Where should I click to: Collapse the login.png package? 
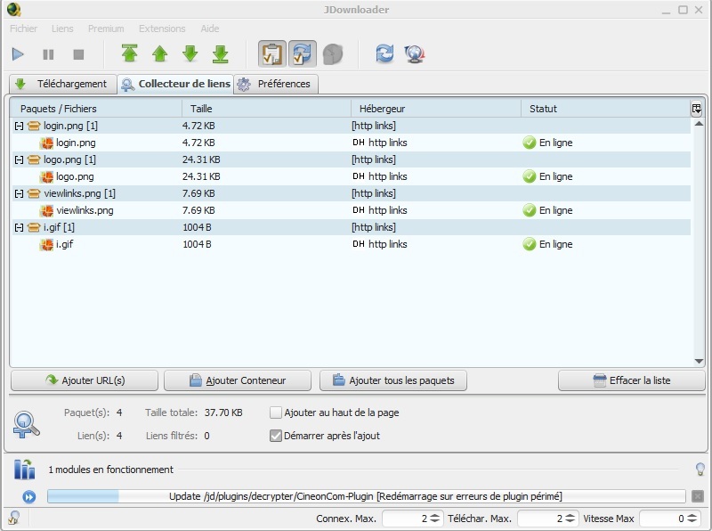click(x=19, y=126)
